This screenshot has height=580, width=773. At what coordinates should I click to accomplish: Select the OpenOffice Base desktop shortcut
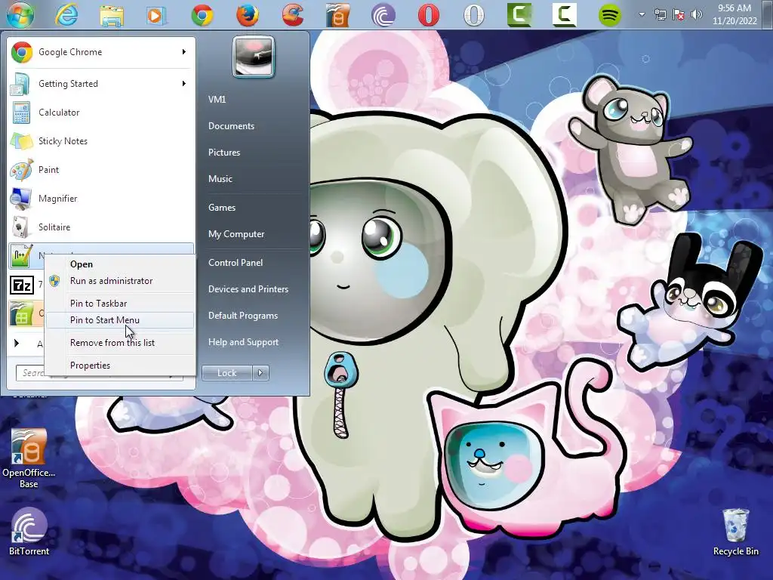(29, 458)
